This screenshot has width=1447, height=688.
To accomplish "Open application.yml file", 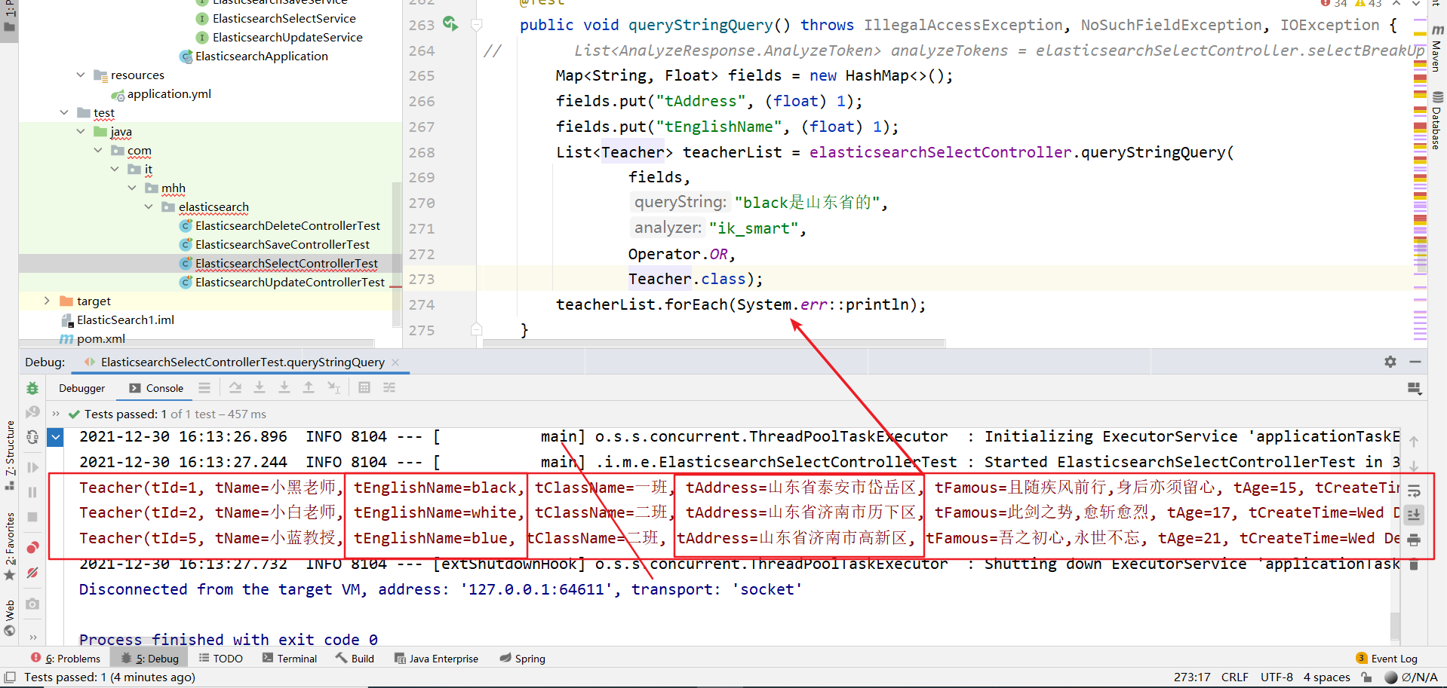I will [161, 93].
